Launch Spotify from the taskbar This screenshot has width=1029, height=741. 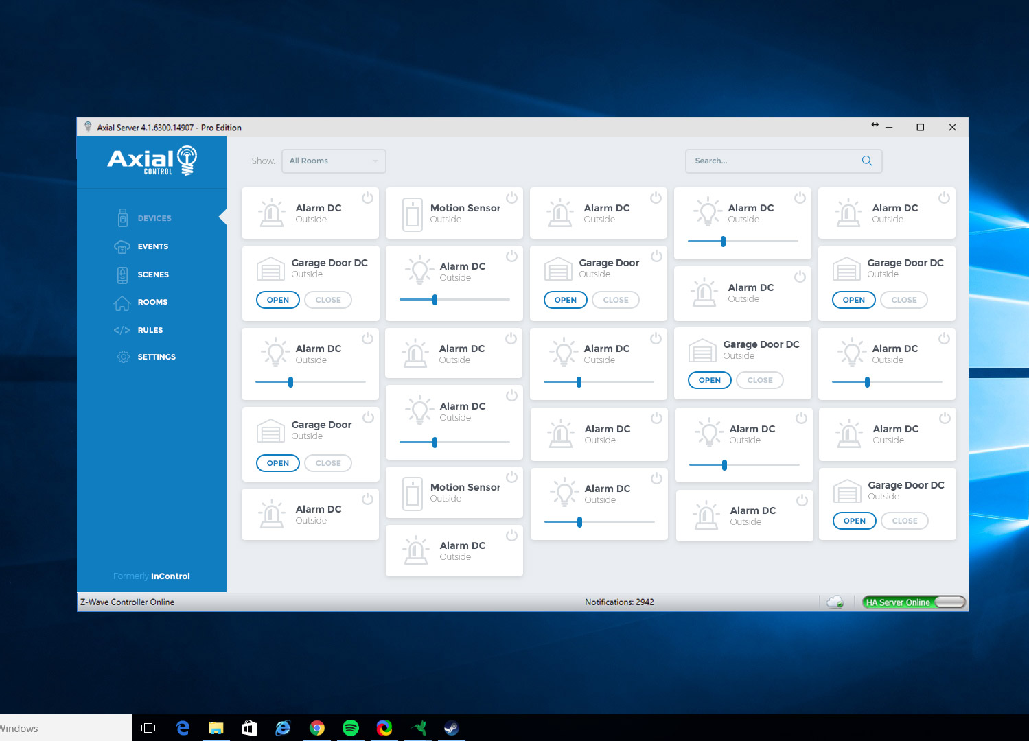coord(350,728)
